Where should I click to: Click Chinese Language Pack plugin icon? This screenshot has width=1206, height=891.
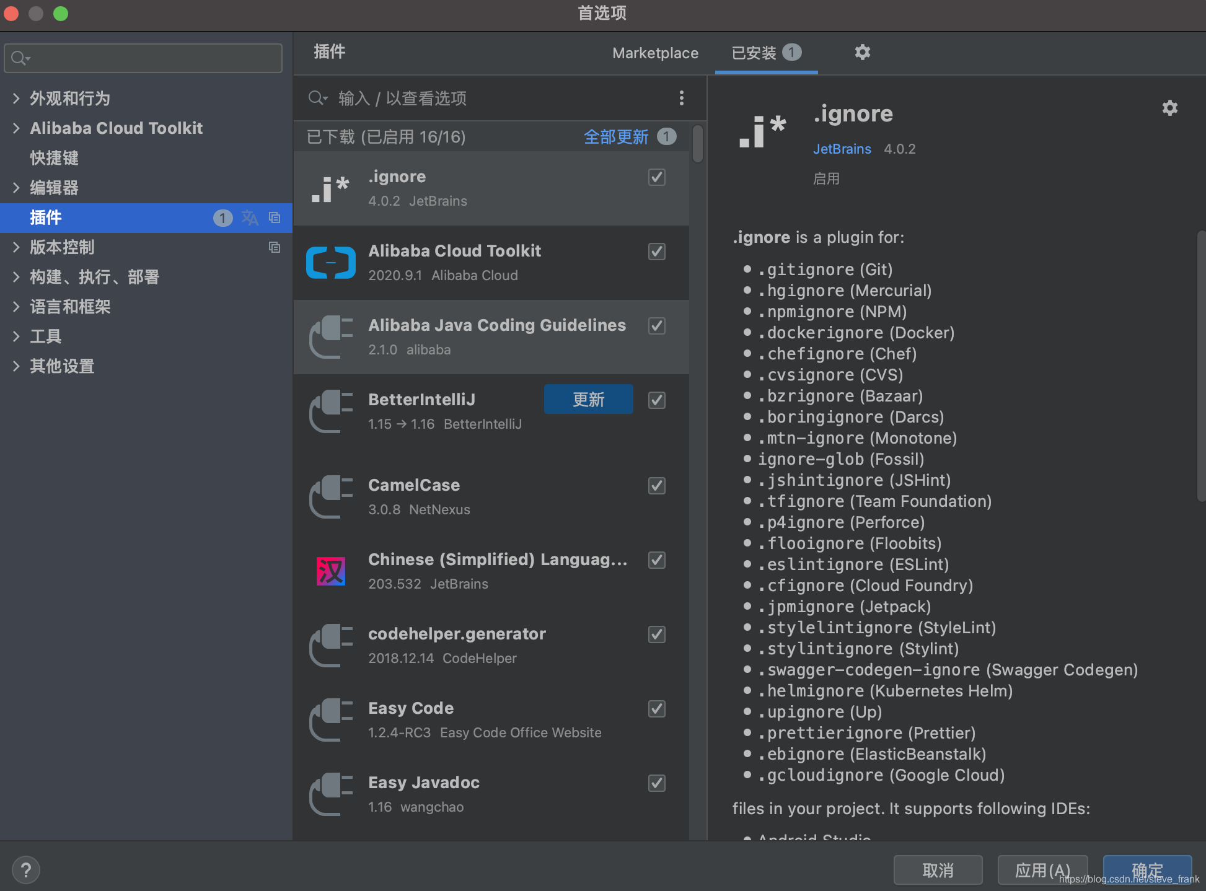330,571
